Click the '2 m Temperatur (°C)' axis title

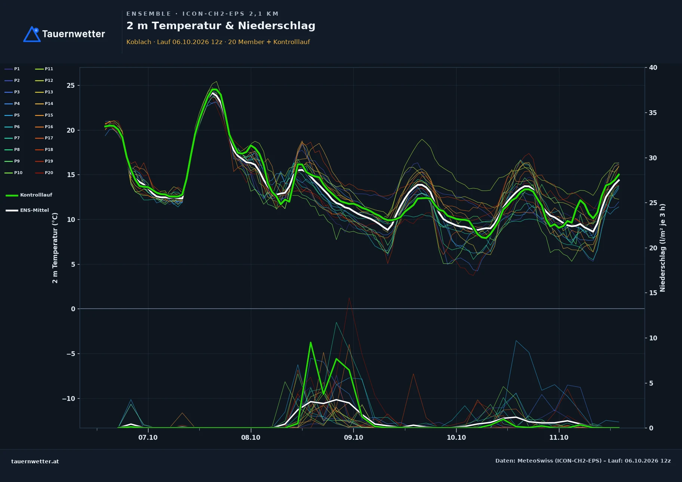point(55,248)
